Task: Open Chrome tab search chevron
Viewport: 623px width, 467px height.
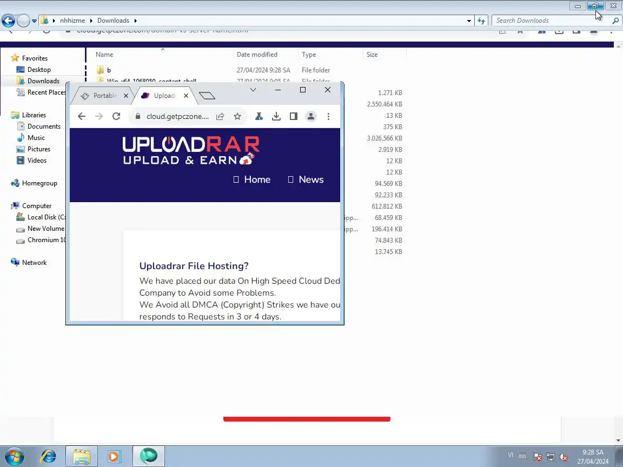Action: tap(253, 90)
